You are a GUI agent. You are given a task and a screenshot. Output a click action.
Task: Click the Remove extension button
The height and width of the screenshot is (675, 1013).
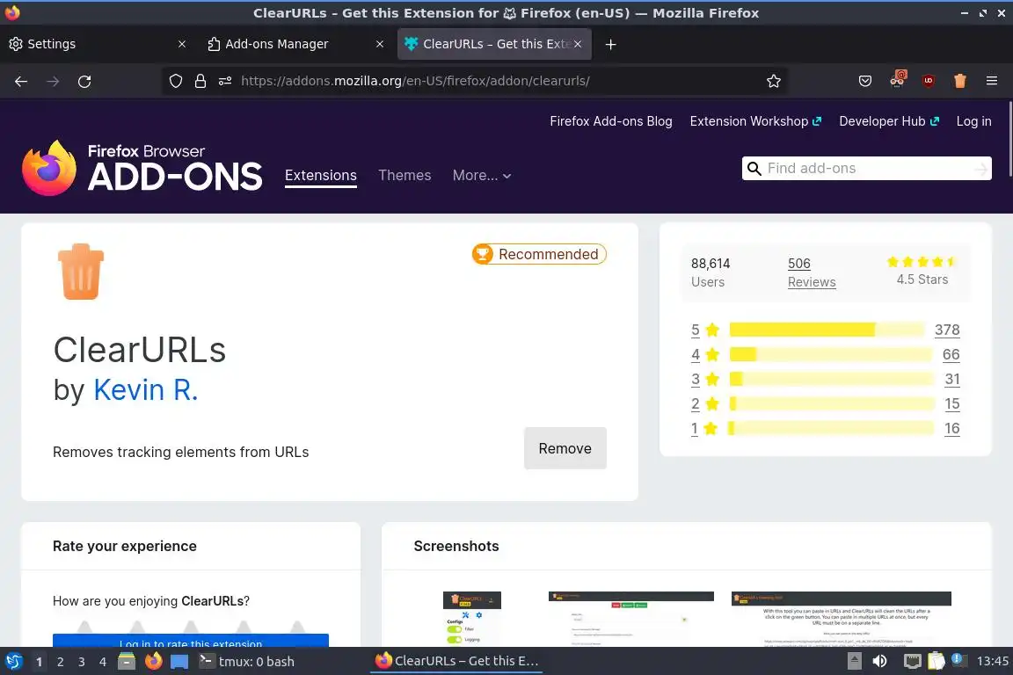pyautogui.click(x=565, y=448)
